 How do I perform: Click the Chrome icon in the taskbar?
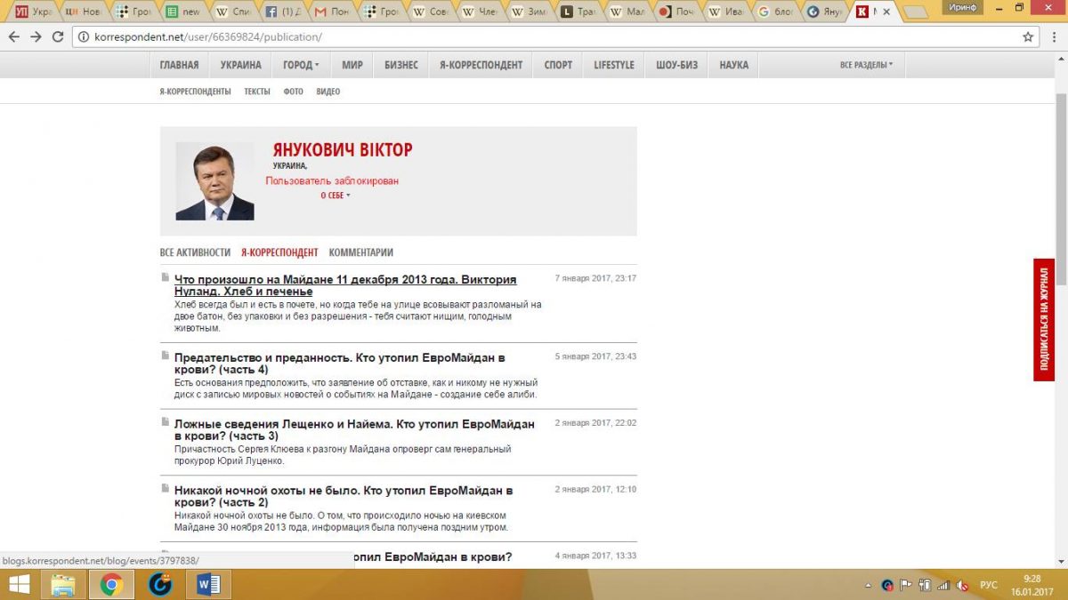(111, 584)
